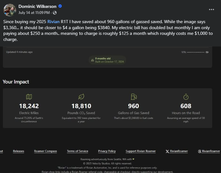
Task: Open the Terms of Service link
Action: click(77, 151)
